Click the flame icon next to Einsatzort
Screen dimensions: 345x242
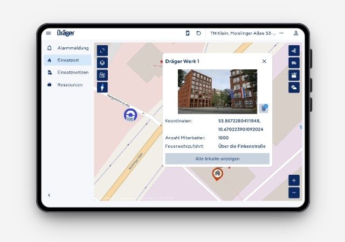(x=50, y=60)
